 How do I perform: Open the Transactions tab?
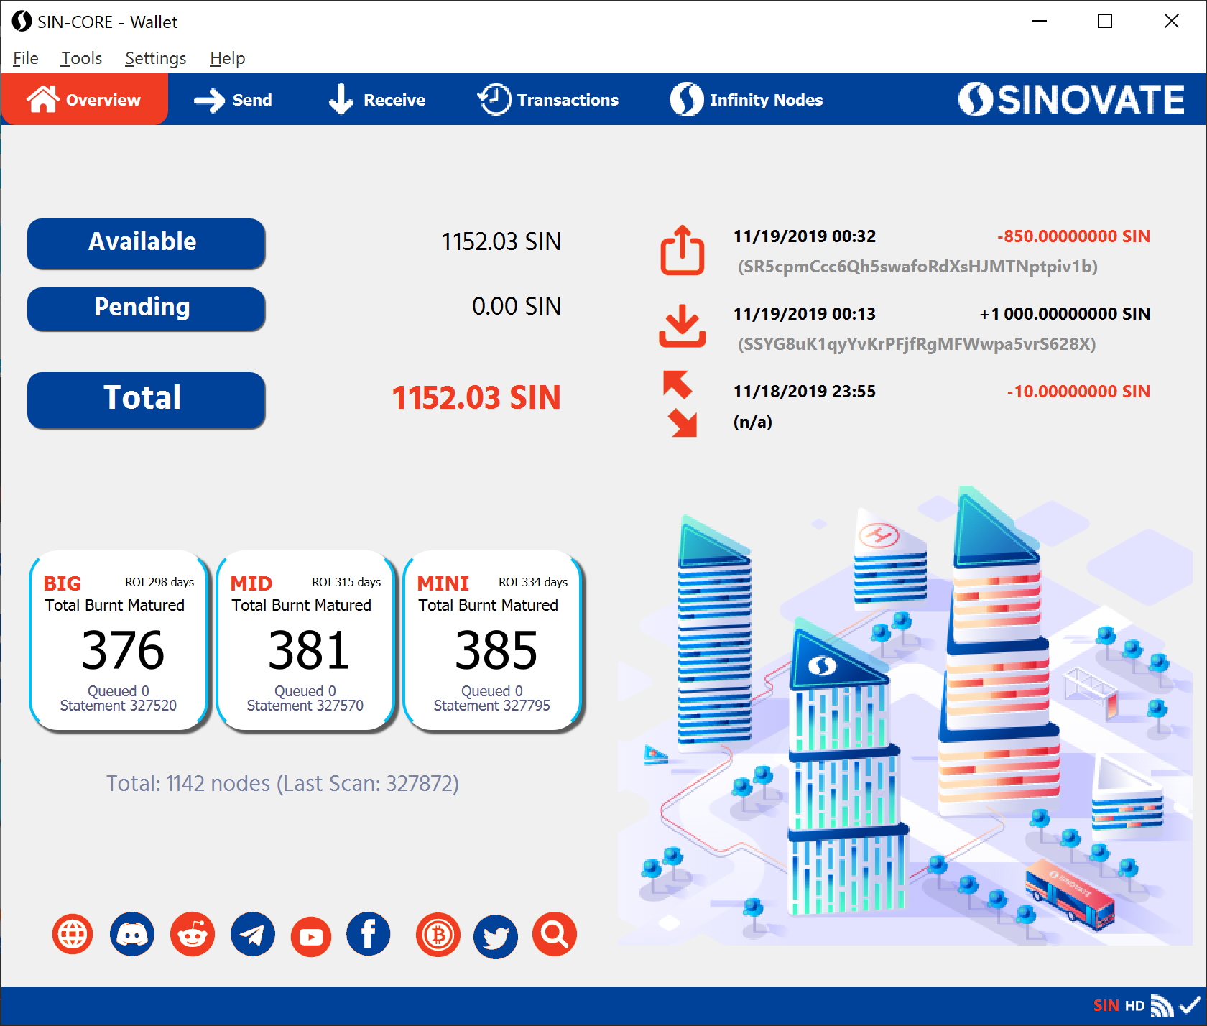tap(548, 100)
